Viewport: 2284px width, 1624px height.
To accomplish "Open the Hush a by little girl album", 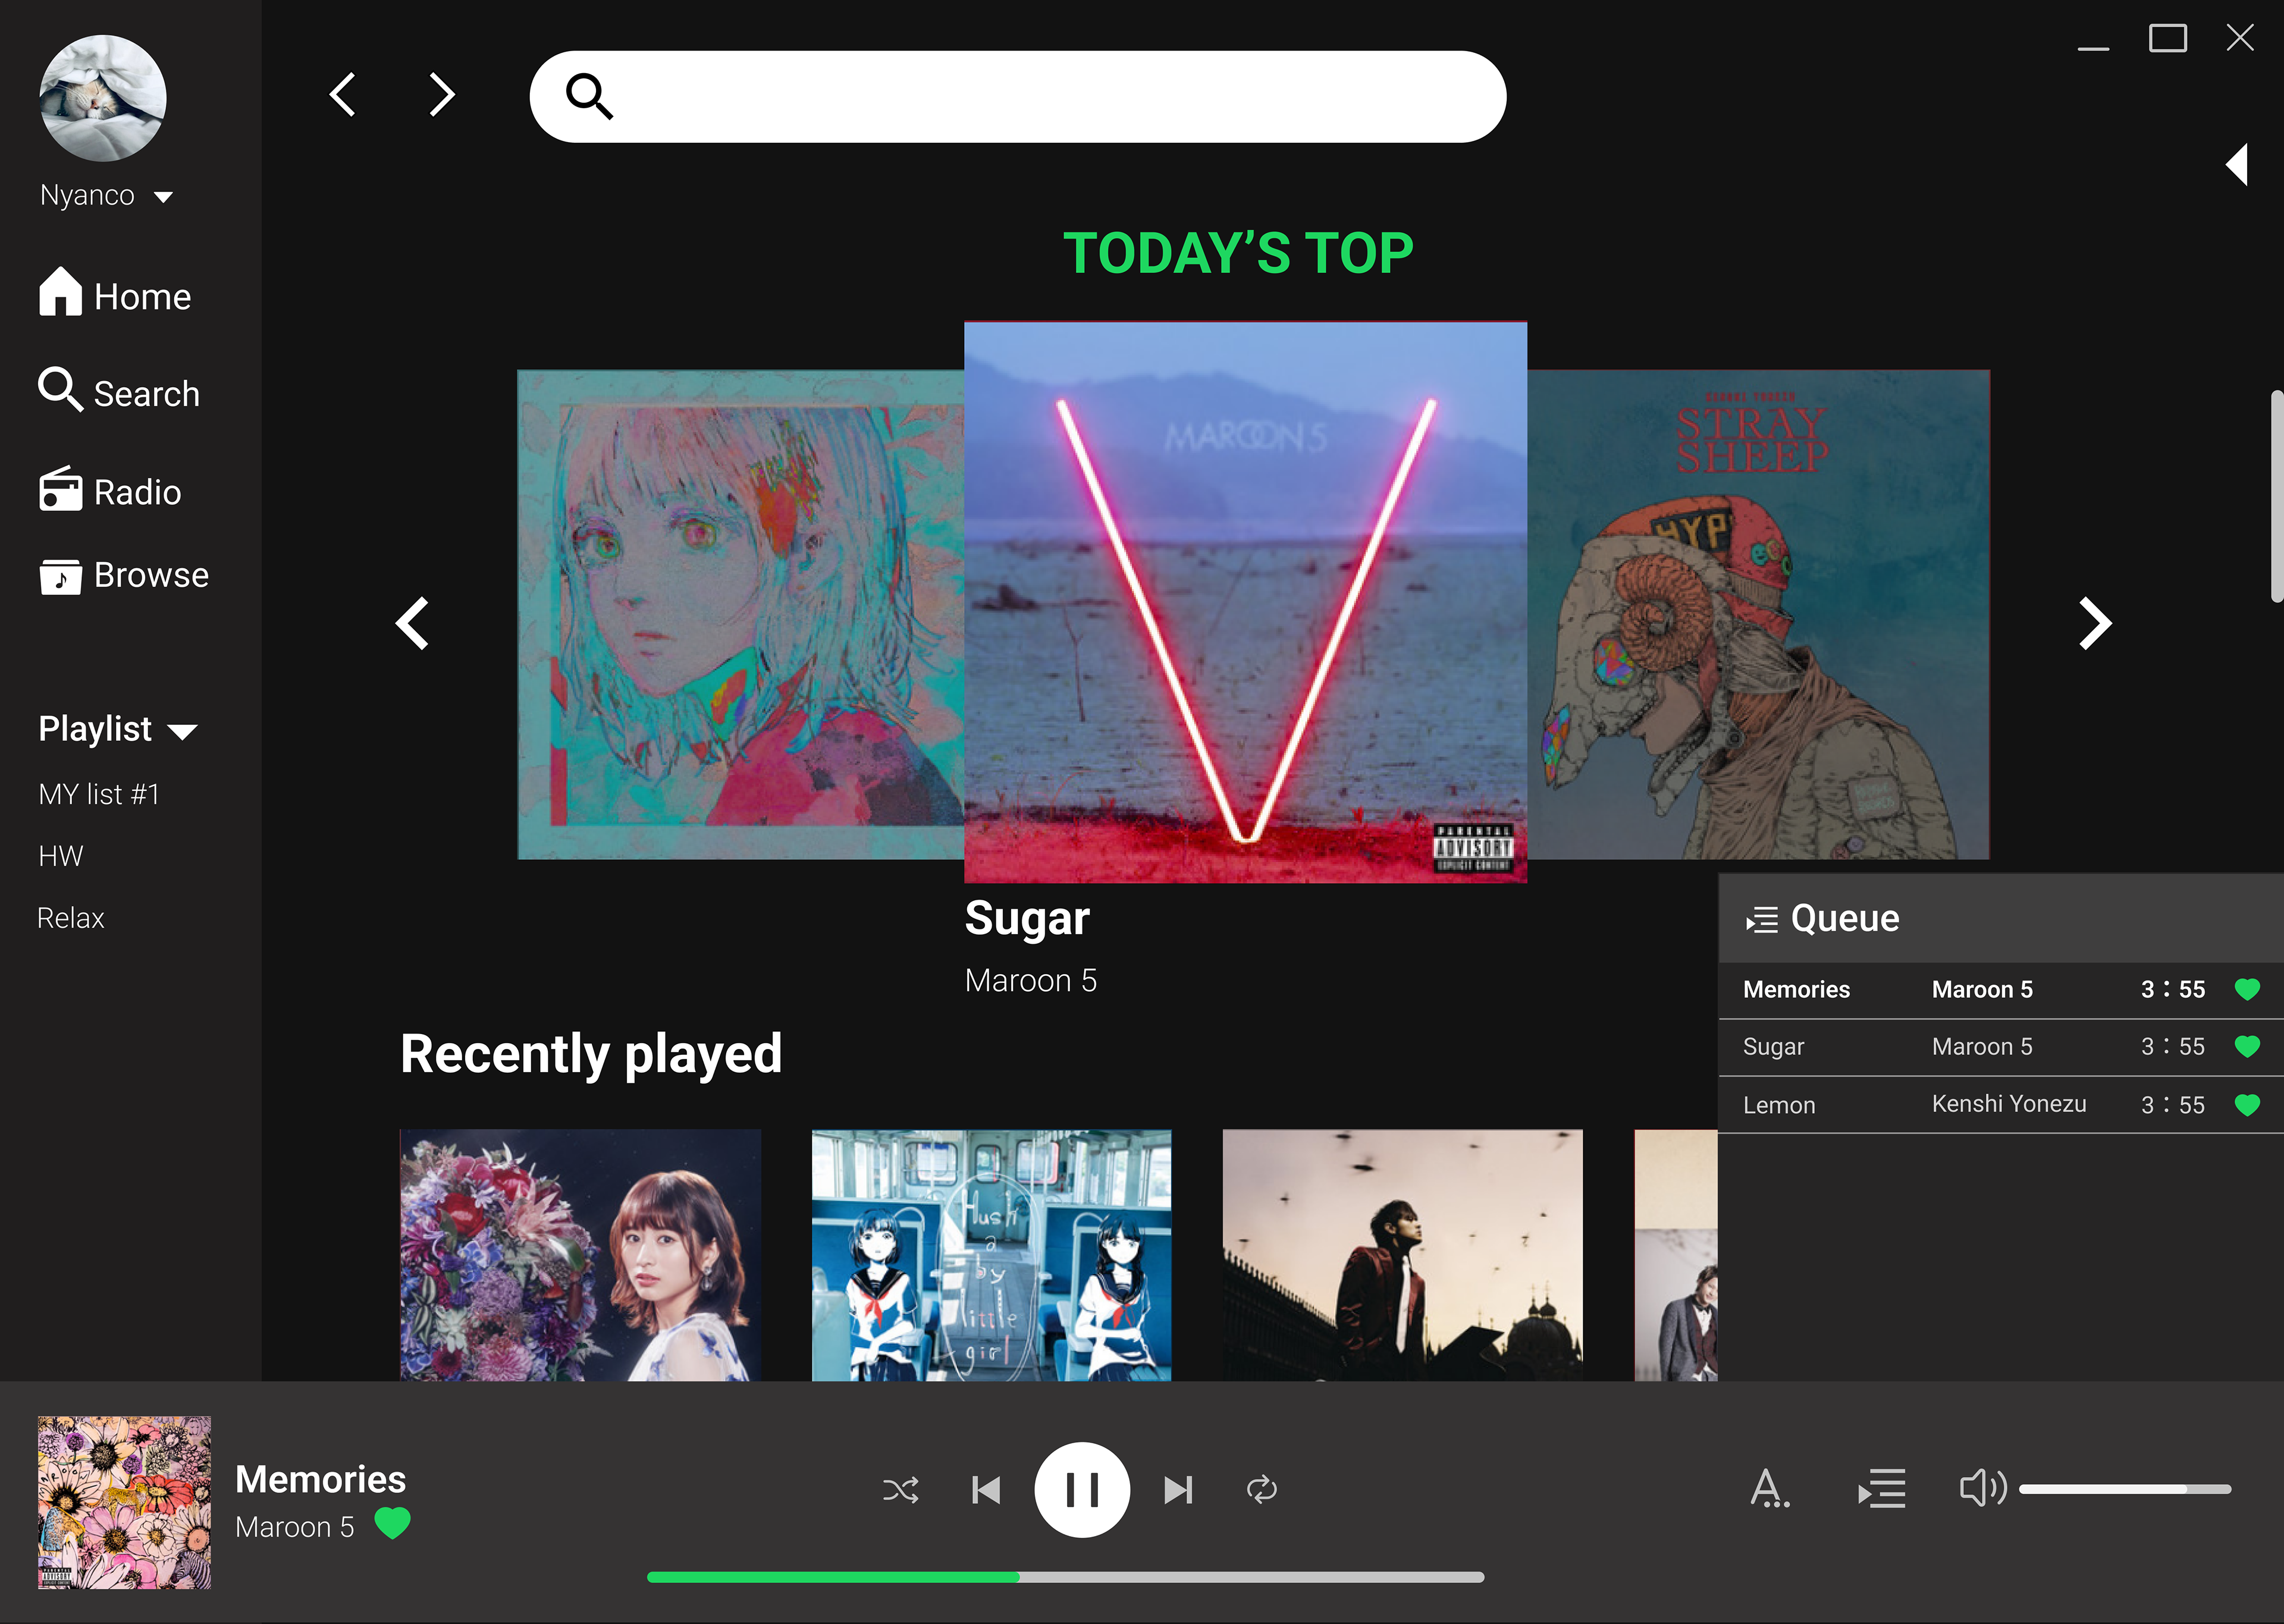I will (x=991, y=1255).
